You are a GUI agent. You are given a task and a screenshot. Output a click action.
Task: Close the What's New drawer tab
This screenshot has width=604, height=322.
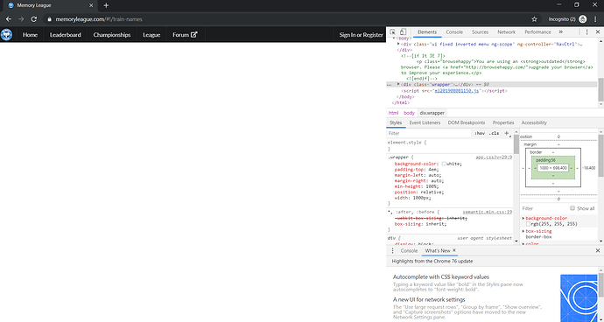(454, 250)
